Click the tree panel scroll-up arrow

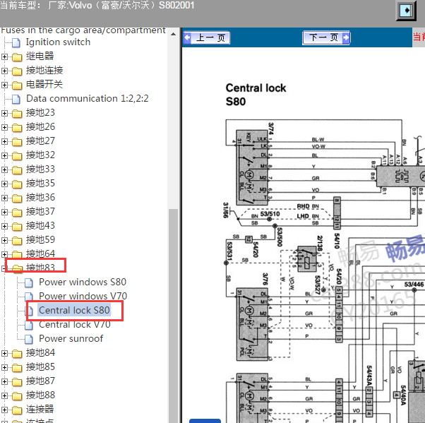coord(173,34)
